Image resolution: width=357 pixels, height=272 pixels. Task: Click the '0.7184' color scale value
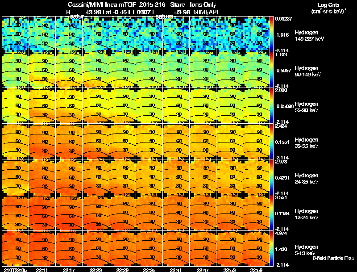282,213
